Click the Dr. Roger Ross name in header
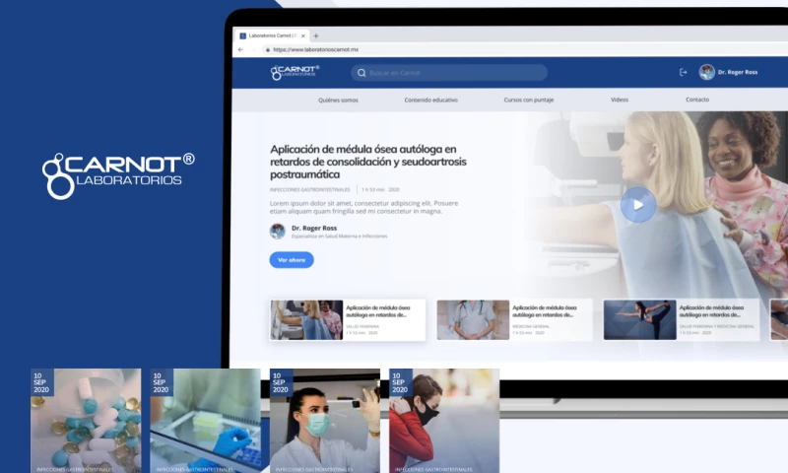 pyautogui.click(x=738, y=72)
